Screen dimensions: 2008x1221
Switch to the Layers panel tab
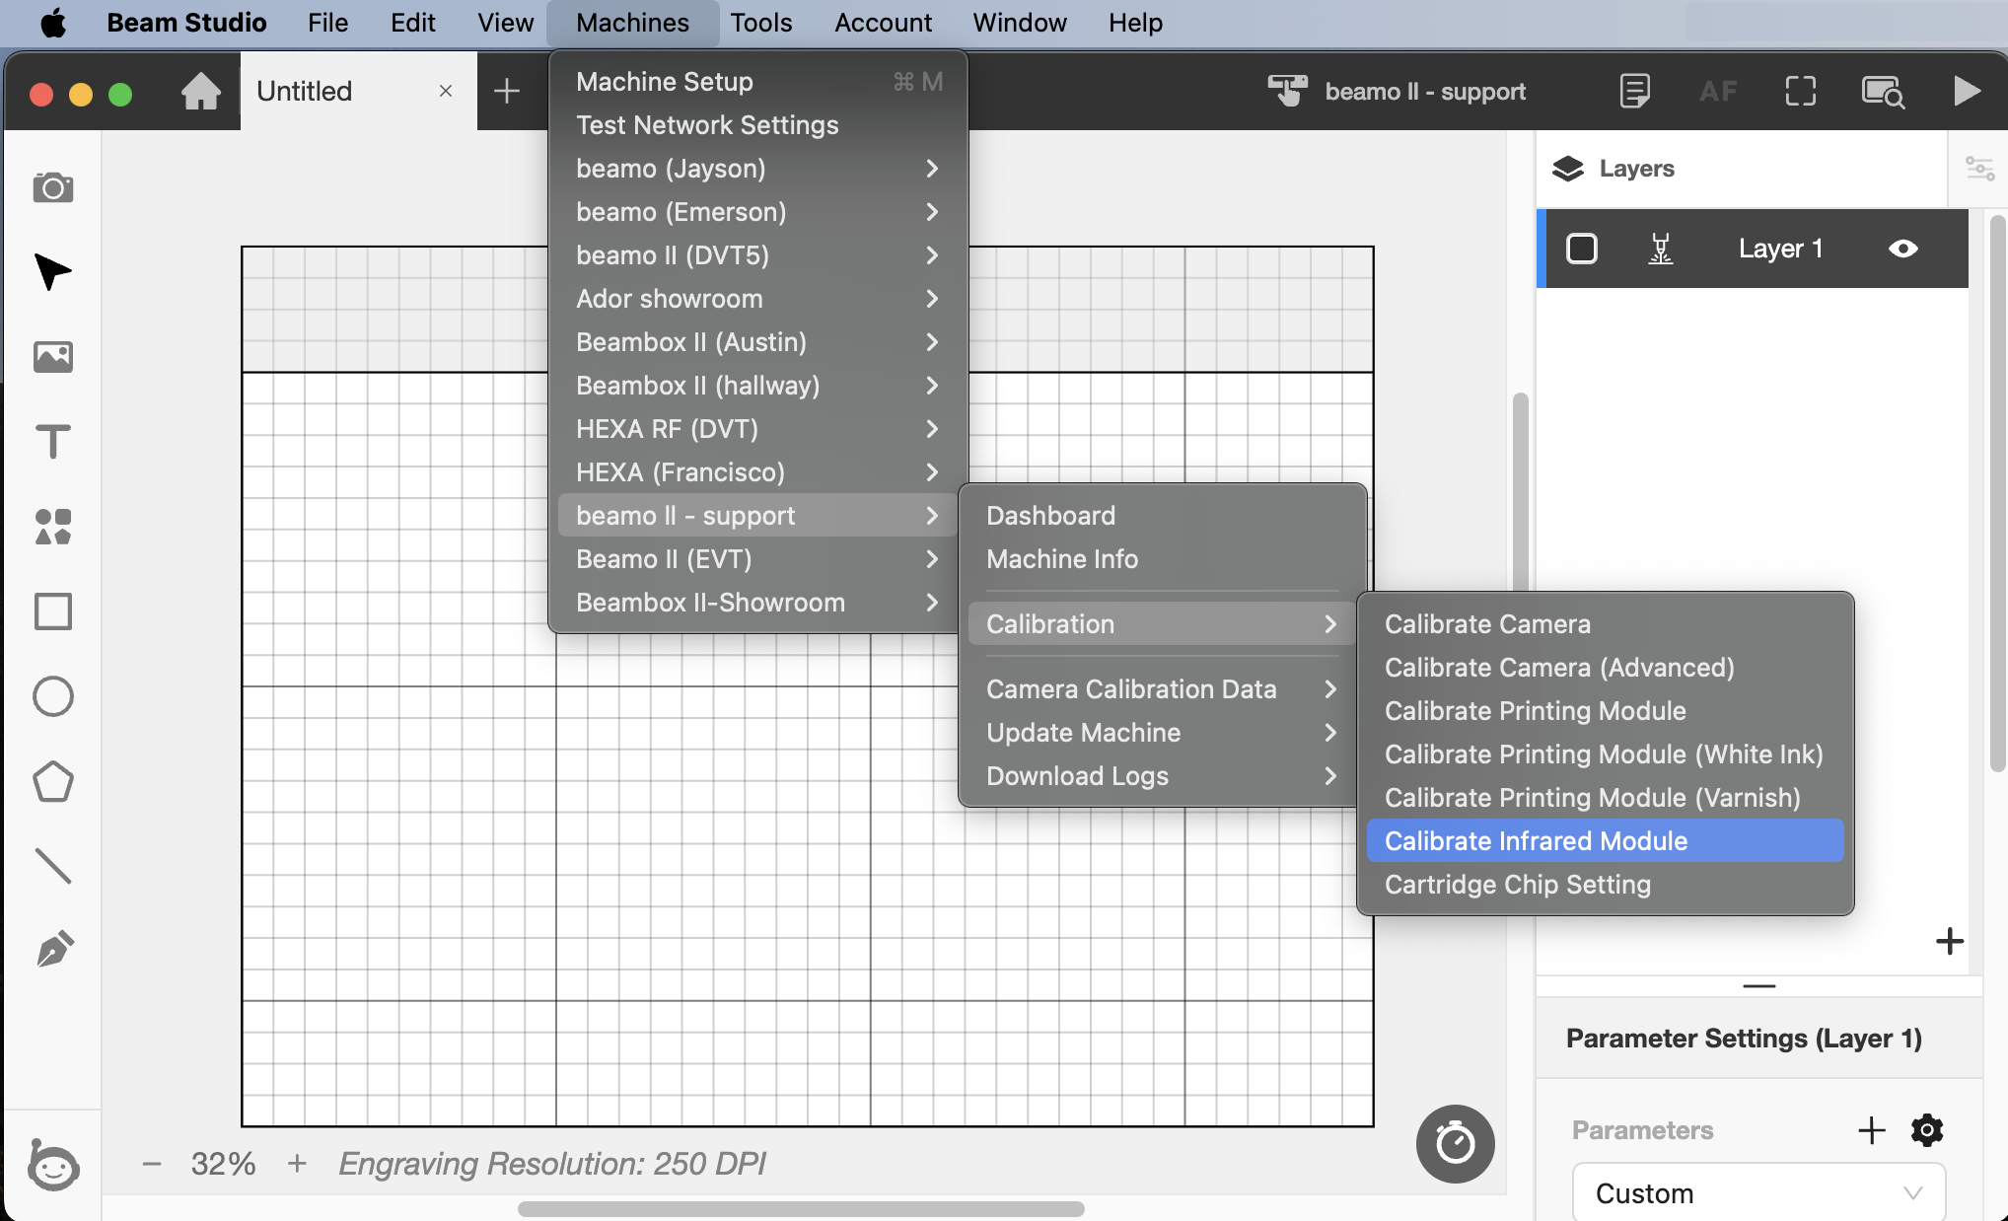pyautogui.click(x=1614, y=169)
